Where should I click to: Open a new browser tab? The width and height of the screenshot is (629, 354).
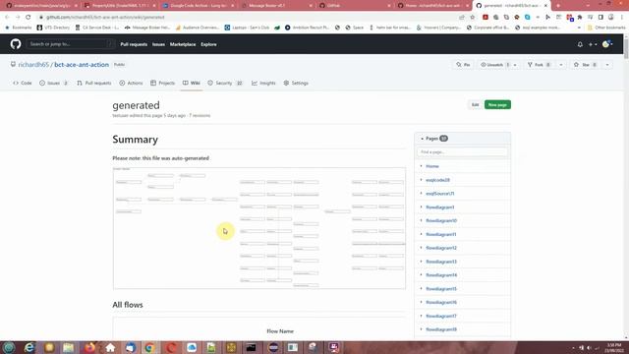[x=558, y=6]
